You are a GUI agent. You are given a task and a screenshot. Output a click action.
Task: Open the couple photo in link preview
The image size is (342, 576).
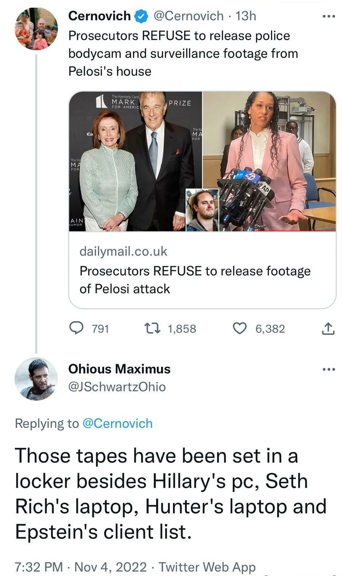coord(135,161)
